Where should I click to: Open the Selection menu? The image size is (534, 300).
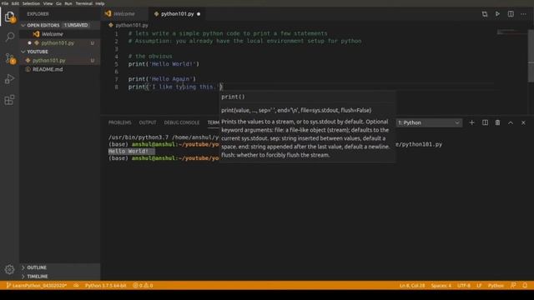pyautogui.click(x=31, y=3)
